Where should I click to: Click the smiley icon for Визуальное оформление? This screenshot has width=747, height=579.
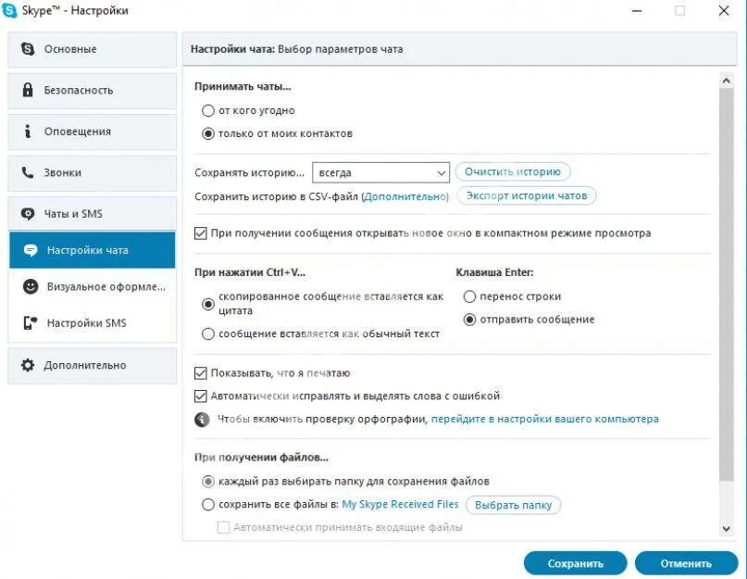31,286
